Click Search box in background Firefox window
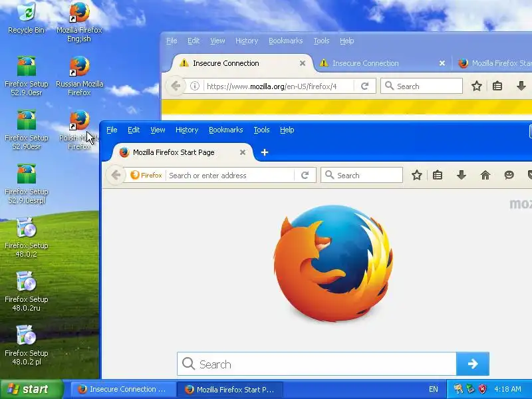This screenshot has width=532, height=399. pyautogui.click(x=422, y=86)
